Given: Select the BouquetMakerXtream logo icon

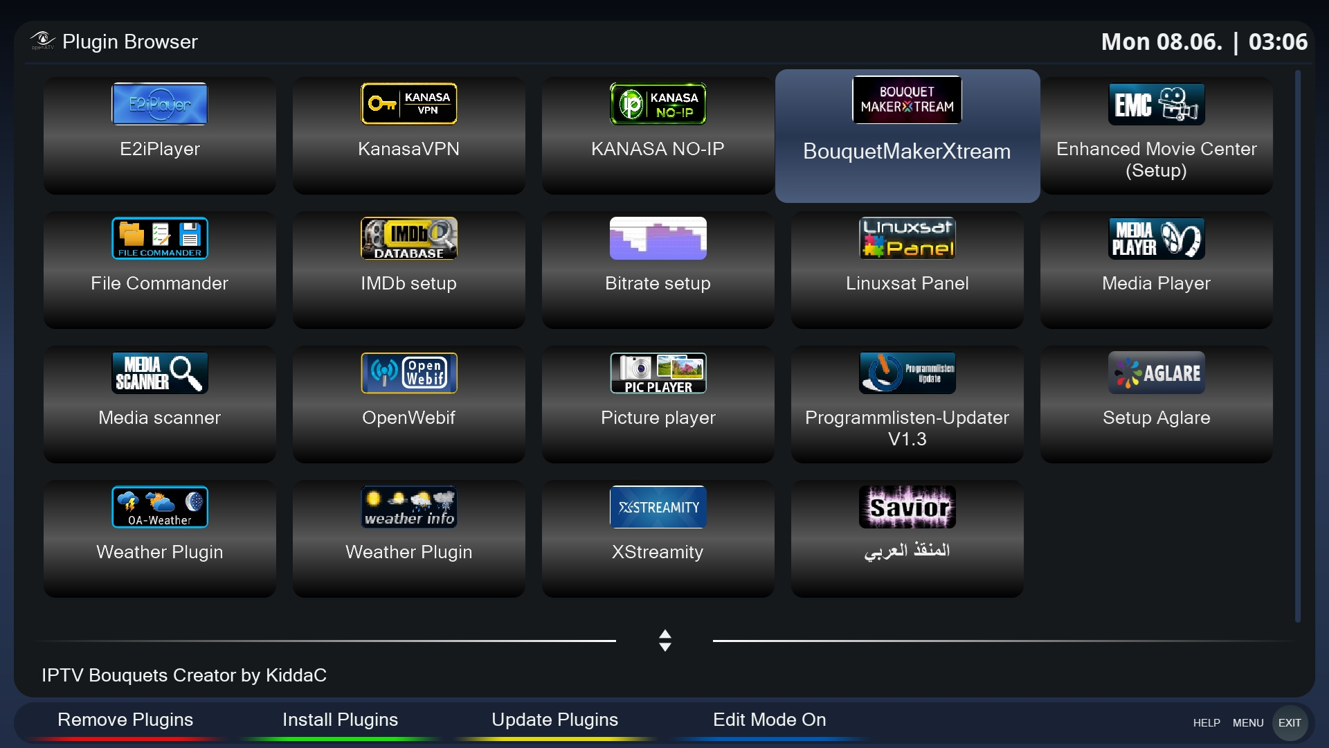Looking at the screenshot, I should tap(907, 100).
